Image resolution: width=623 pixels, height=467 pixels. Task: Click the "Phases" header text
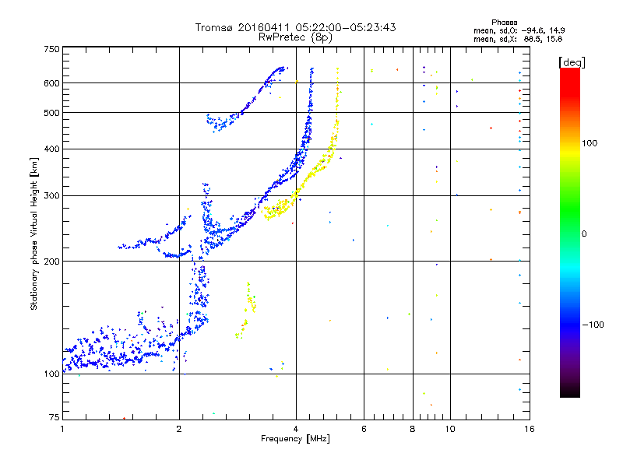[x=504, y=23]
